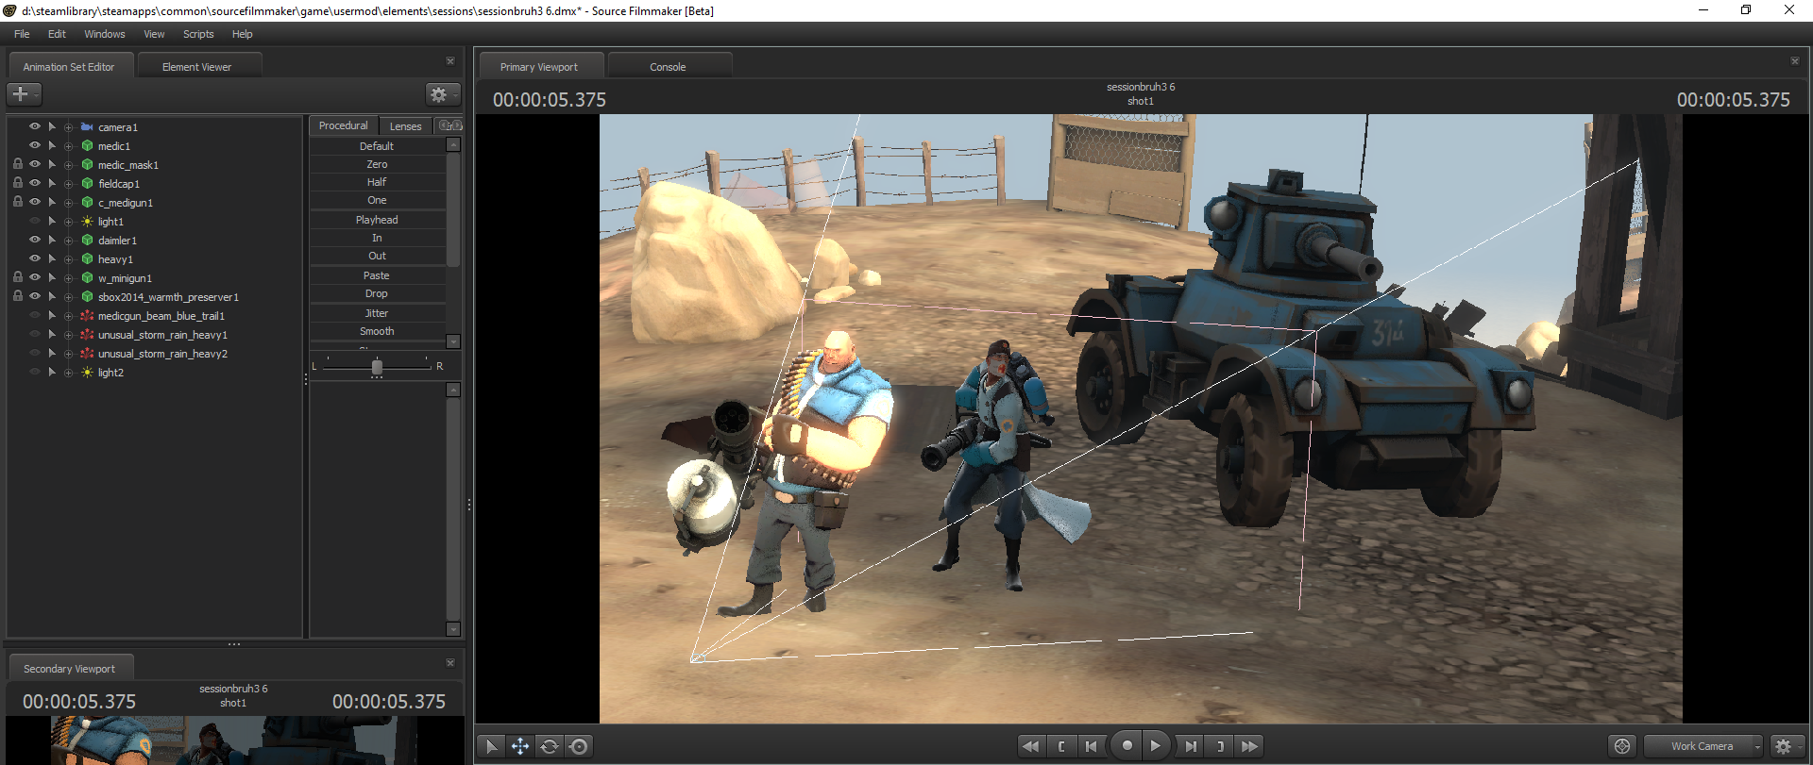Click the lock icon on fieldcap1
This screenshot has width=1813, height=765.
(18, 183)
